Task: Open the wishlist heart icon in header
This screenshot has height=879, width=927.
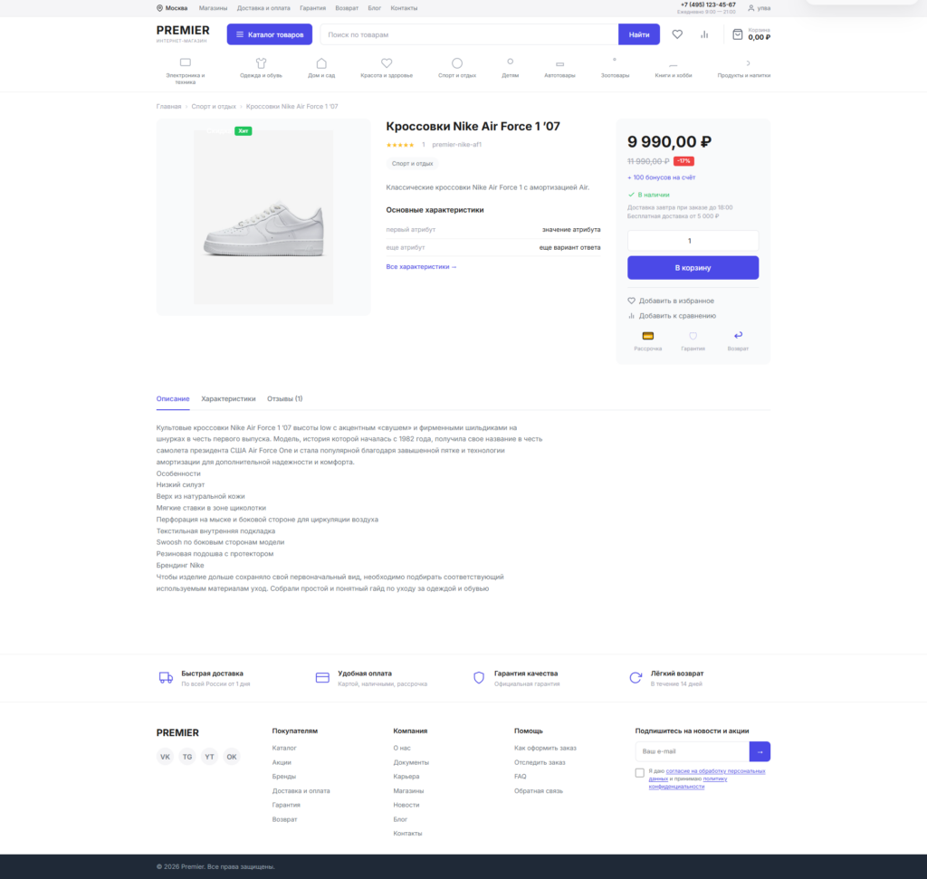Action: tap(677, 34)
